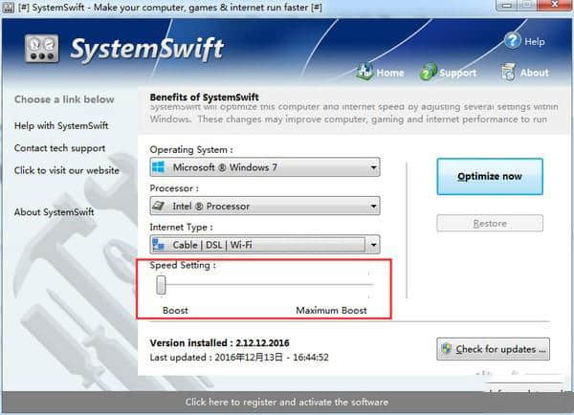Viewport: 574px width, 415px height.
Task: Open the About menu label
Action: click(x=534, y=73)
